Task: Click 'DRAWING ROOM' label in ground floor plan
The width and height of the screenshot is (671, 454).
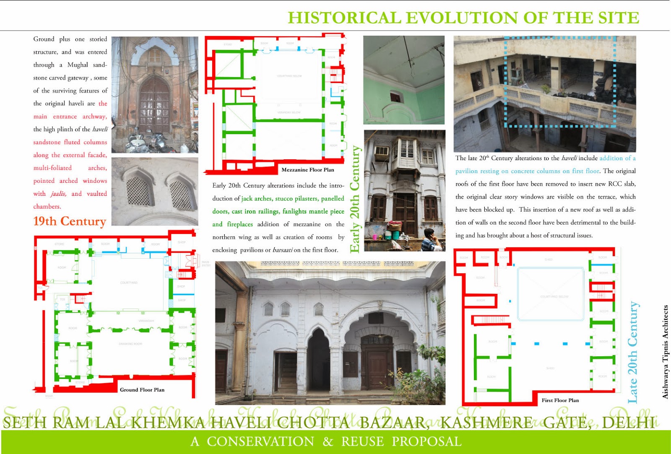Action: coord(130,344)
